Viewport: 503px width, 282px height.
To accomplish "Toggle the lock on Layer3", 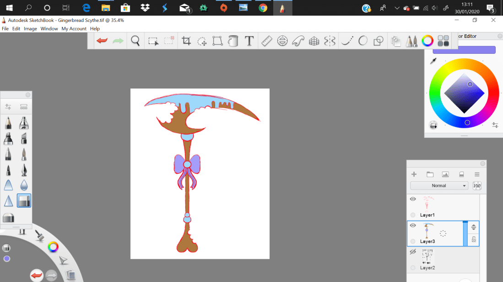I will pyautogui.click(x=474, y=239).
